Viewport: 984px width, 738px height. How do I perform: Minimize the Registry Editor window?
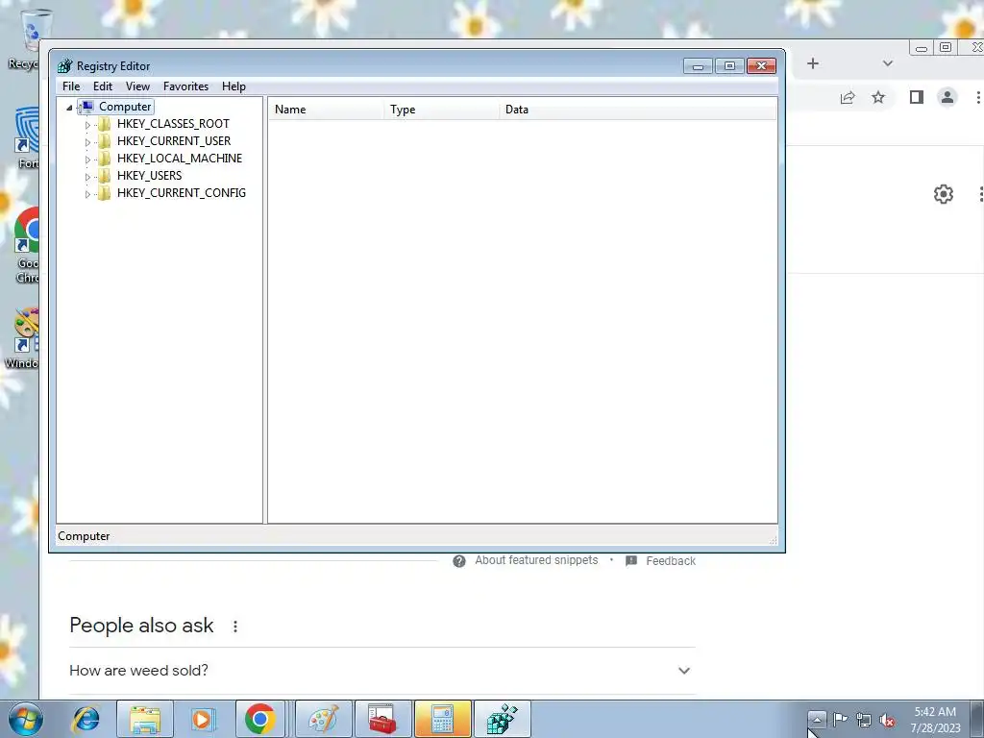click(698, 66)
